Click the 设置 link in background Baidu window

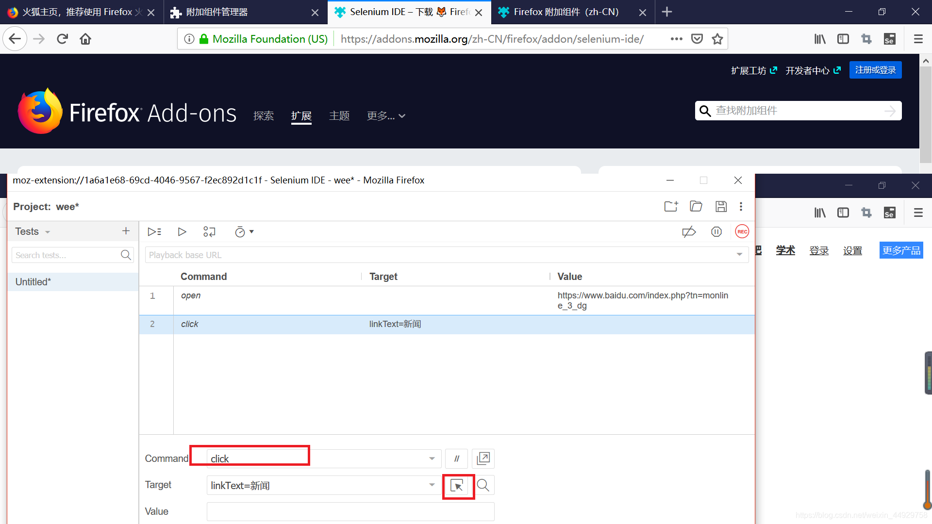(x=852, y=250)
